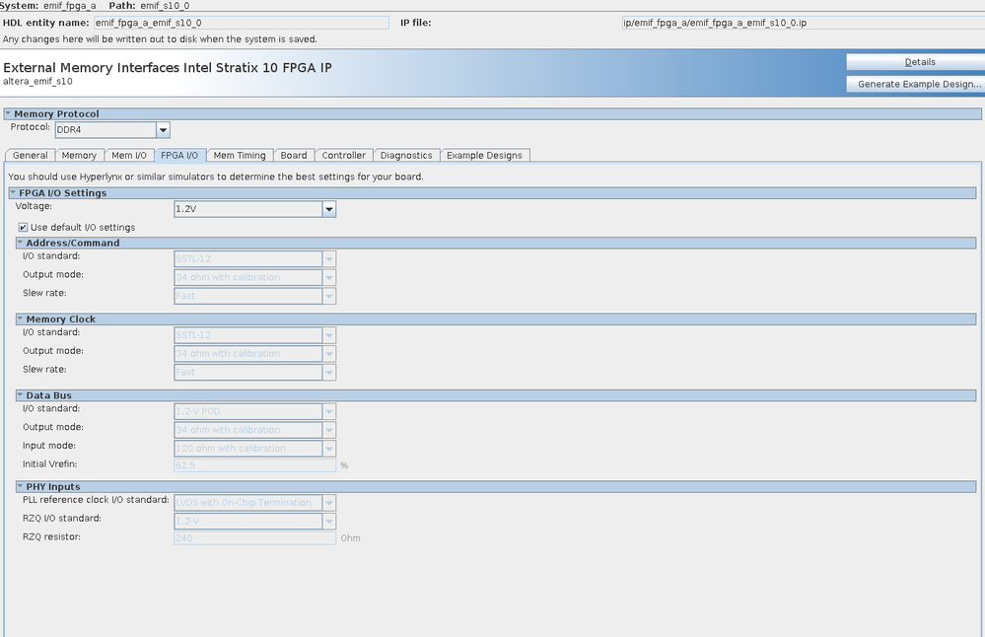
Task: Open the Mem I/O tab
Action: [x=129, y=155]
